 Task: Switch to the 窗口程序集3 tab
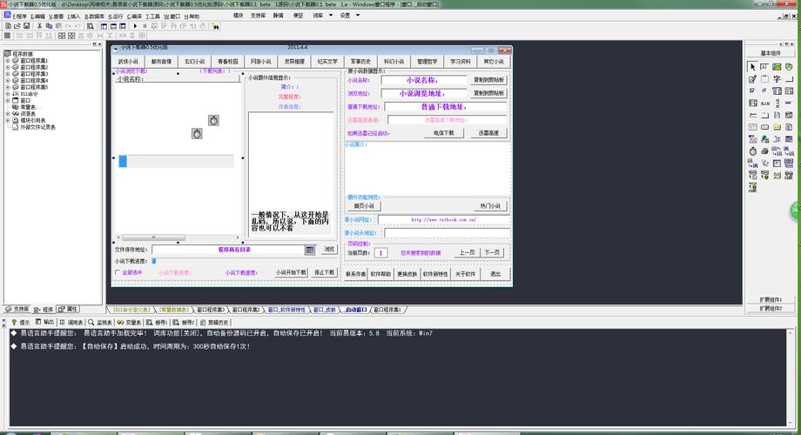(x=211, y=310)
